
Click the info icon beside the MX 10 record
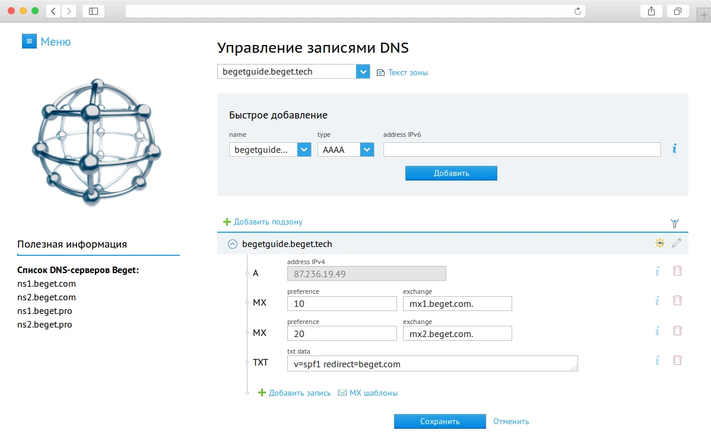[657, 301]
